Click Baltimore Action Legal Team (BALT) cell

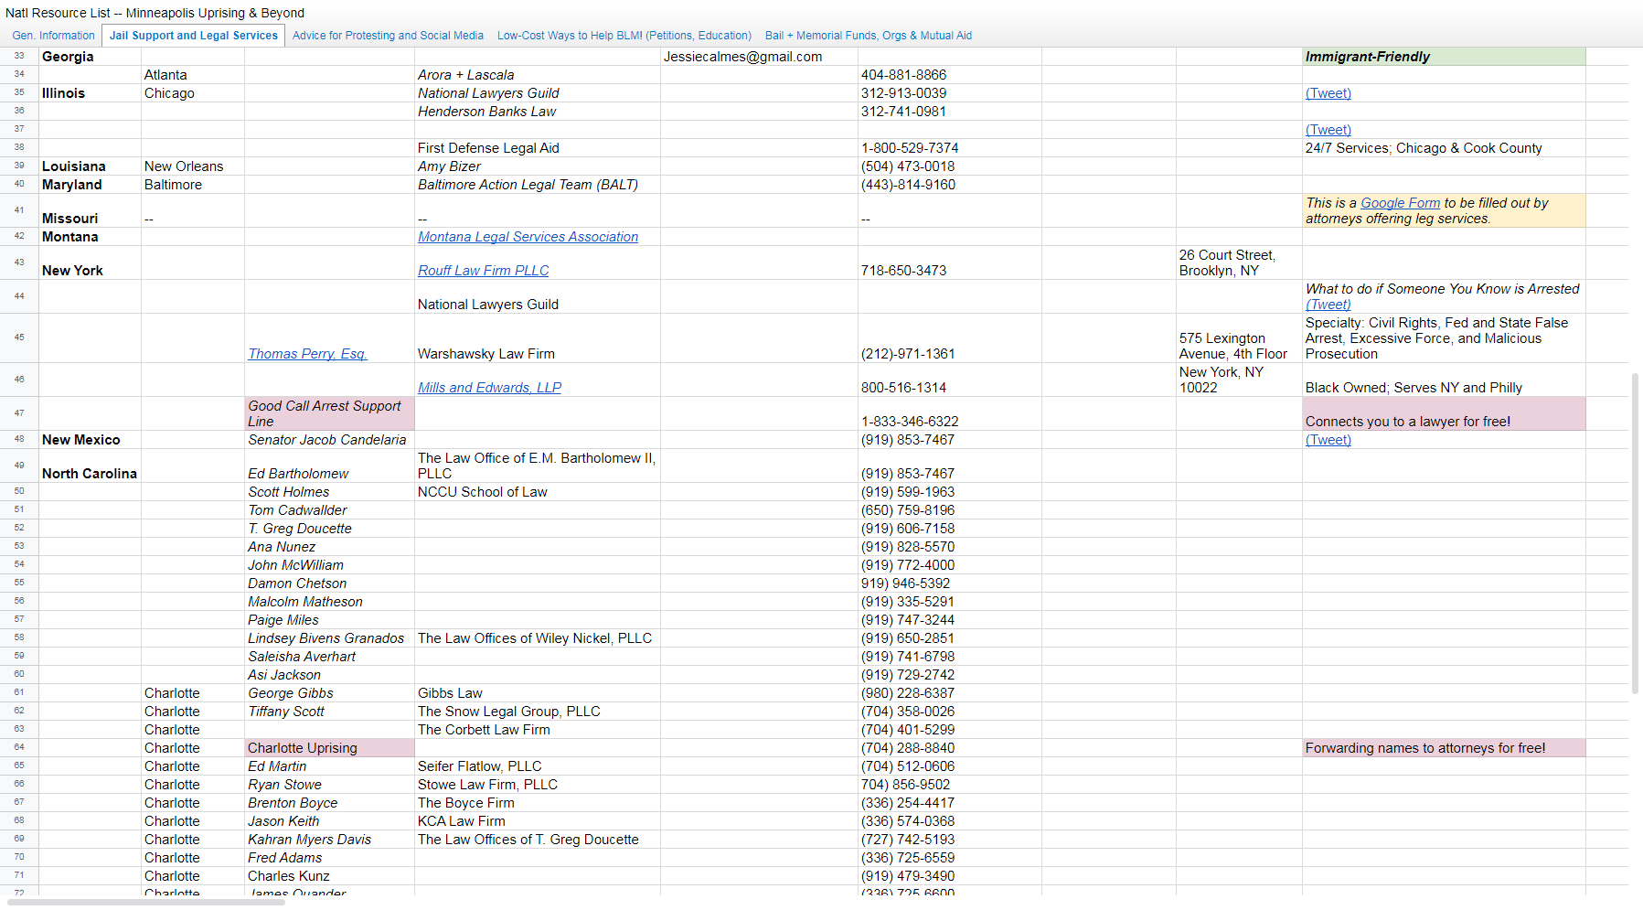coord(538,185)
